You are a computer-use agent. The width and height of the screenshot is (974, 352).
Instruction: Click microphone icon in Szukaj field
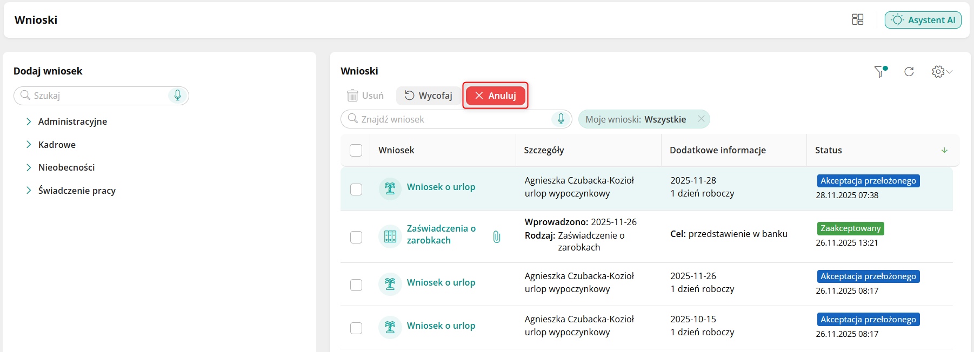click(x=177, y=96)
